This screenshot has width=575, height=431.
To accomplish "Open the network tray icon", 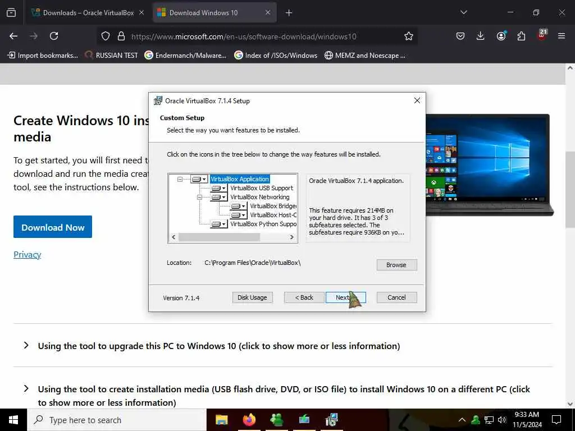I will click(x=489, y=420).
